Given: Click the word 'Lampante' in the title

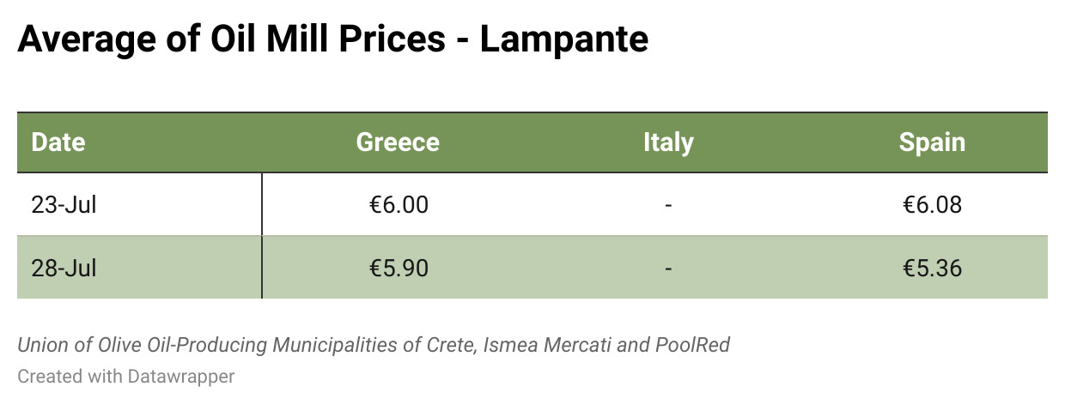Looking at the screenshot, I should click(563, 39).
